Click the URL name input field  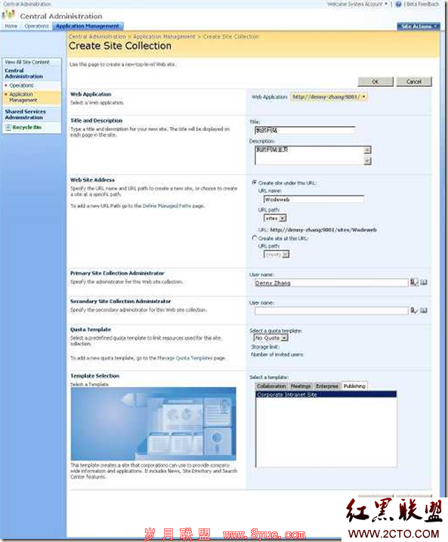pyautogui.click(x=314, y=200)
